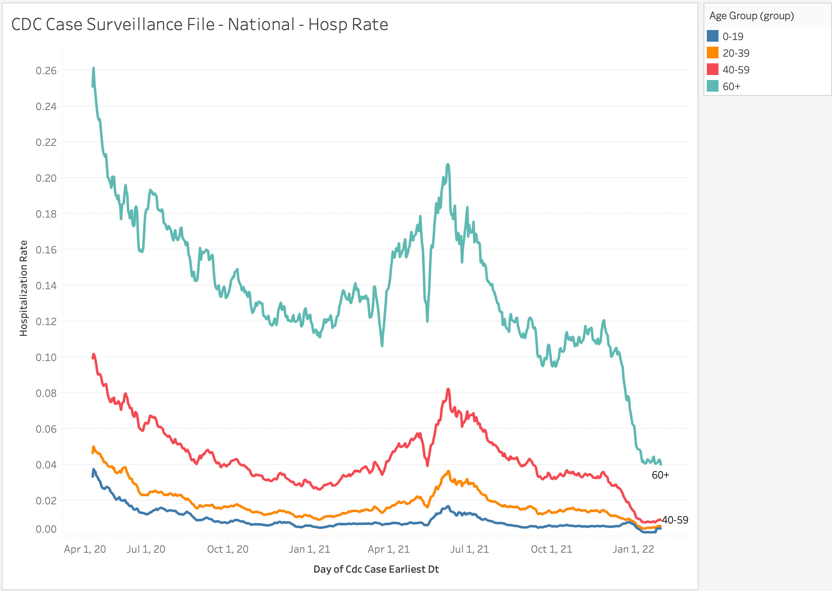Click the red 40-59 legend swatch
The image size is (832, 591).
713,70
